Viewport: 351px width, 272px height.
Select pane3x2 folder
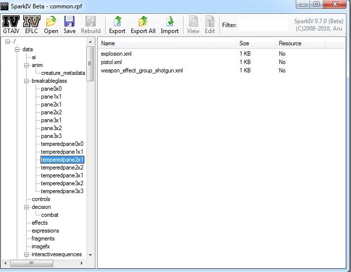click(51, 128)
